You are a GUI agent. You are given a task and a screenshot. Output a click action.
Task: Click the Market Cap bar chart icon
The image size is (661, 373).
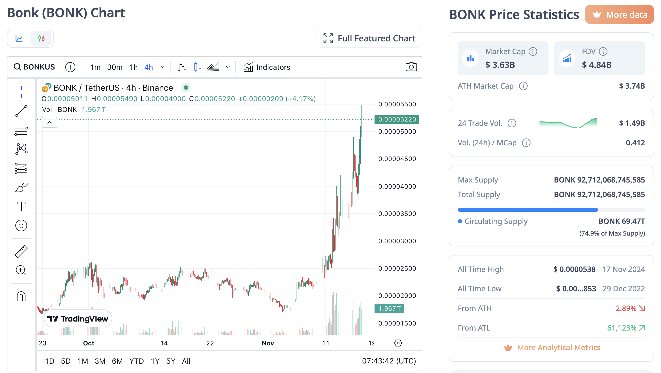[x=471, y=58]
